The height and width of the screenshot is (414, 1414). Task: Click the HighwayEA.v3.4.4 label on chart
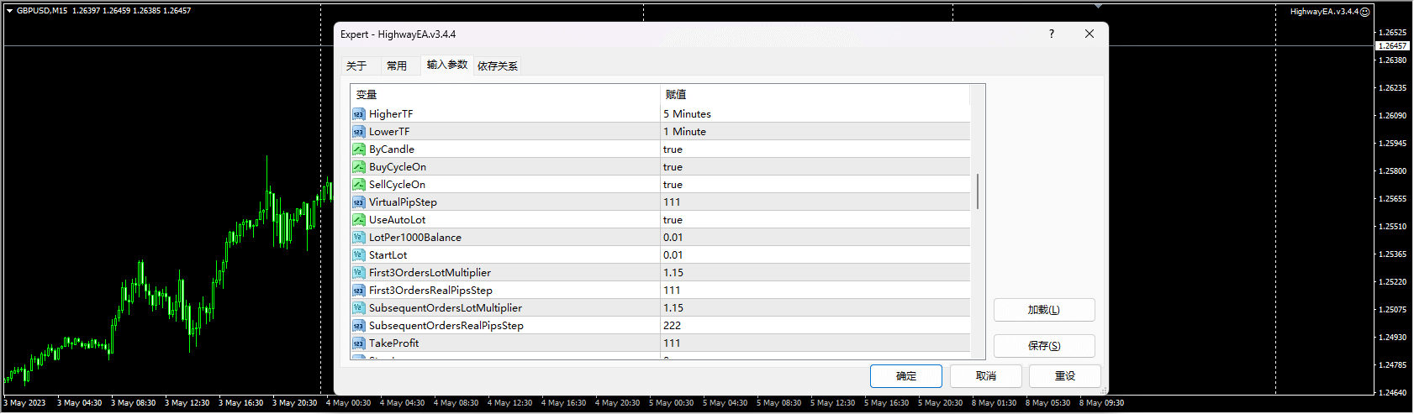click(1324, 12)
